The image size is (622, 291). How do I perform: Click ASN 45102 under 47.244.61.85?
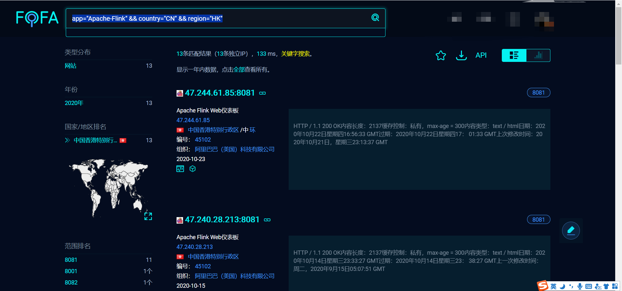tap(203, 140)
